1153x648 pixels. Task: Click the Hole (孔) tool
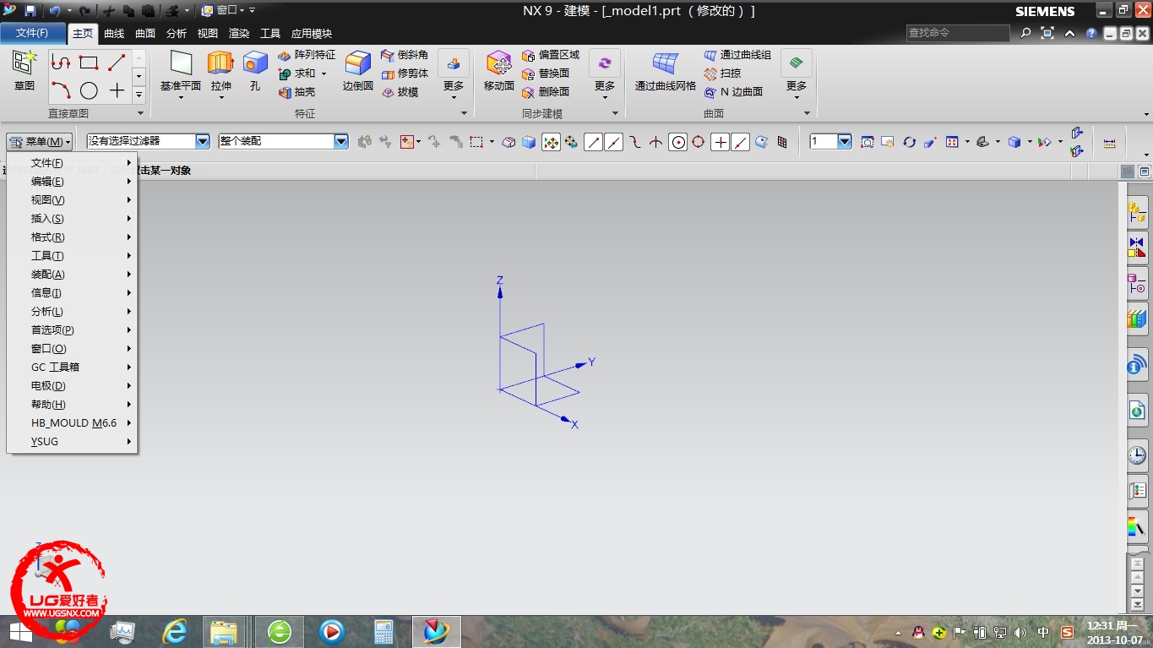click(255, 71)
